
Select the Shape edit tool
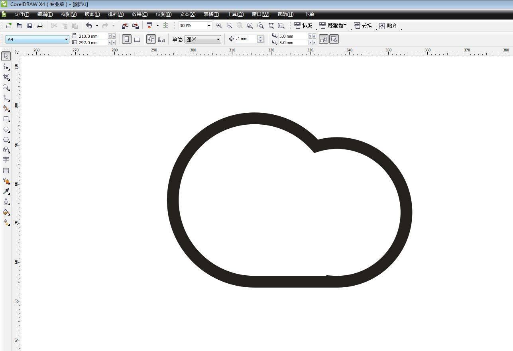pyautogui.click(x=6, y=67)
